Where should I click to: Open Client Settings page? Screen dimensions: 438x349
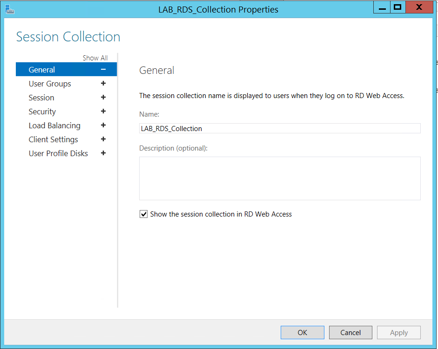53,139
